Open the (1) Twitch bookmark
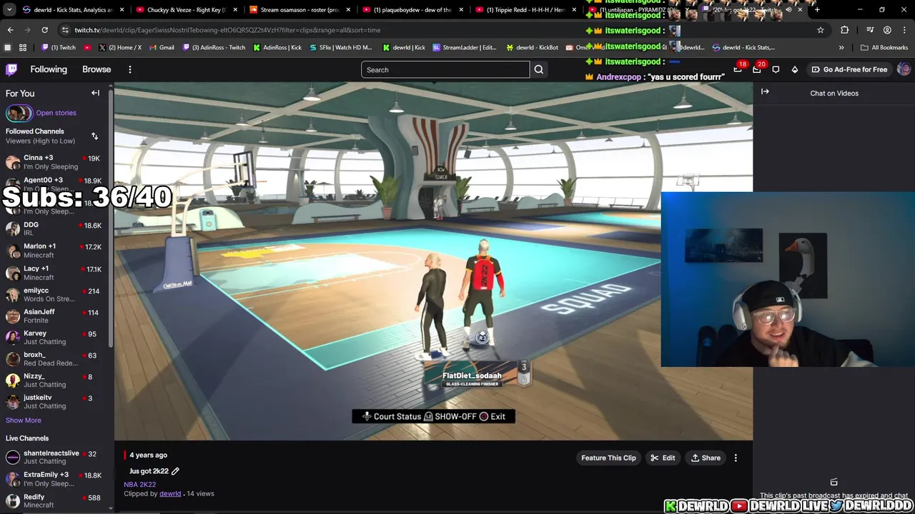 (x=58, y=47)
